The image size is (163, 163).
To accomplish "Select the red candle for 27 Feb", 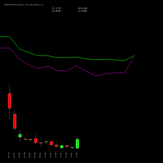I will (15, 121).
